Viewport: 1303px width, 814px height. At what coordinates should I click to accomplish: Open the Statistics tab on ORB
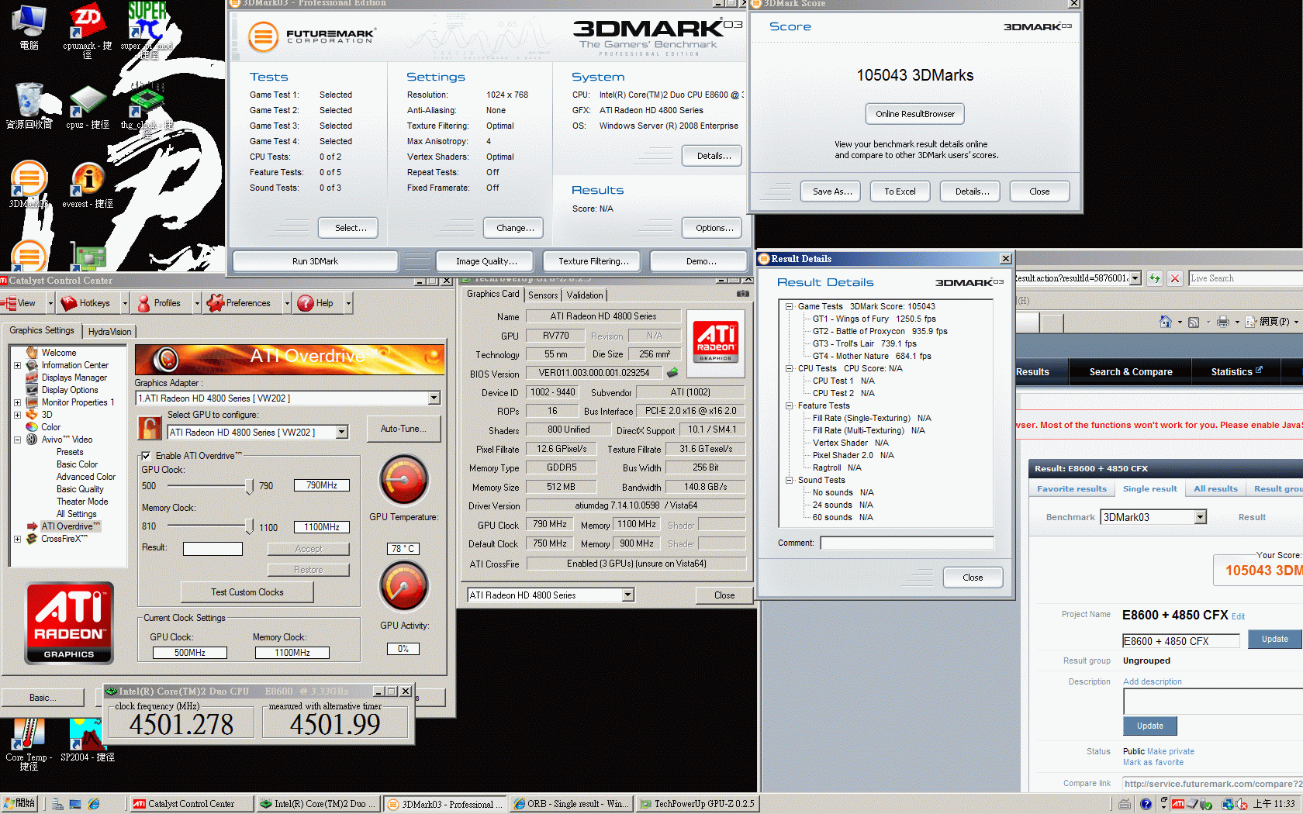click(1236, 372)
